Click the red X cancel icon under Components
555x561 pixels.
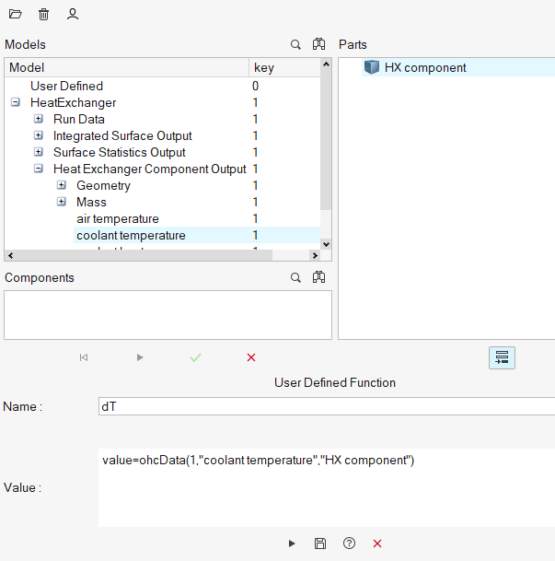[251, 357]
